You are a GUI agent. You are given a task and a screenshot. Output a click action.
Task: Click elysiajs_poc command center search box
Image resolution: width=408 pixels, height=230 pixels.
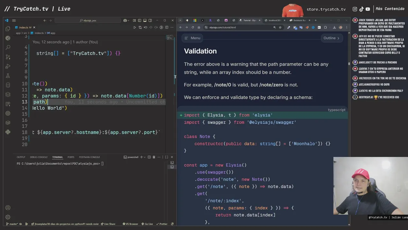click(x=88, y=20)
